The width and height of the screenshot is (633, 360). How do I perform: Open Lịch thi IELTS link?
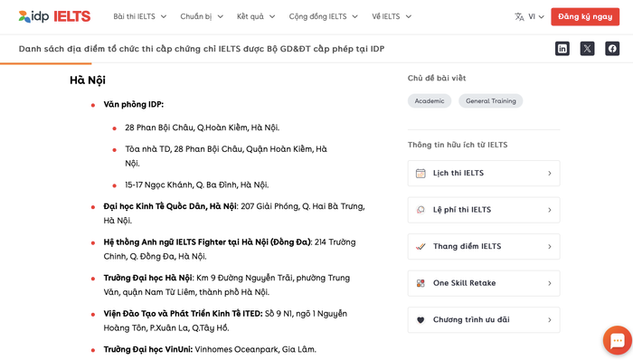[484, 173]
